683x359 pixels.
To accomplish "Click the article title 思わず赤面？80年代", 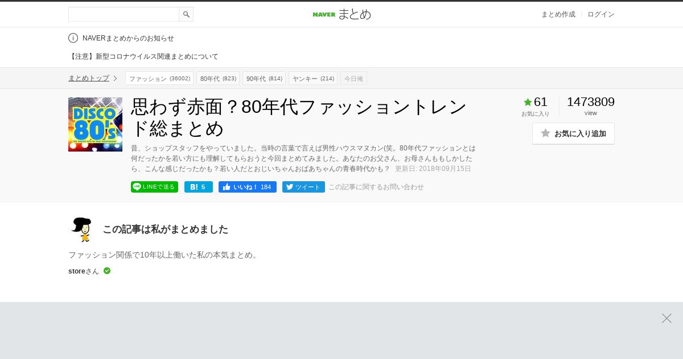I will pos(299,117).
